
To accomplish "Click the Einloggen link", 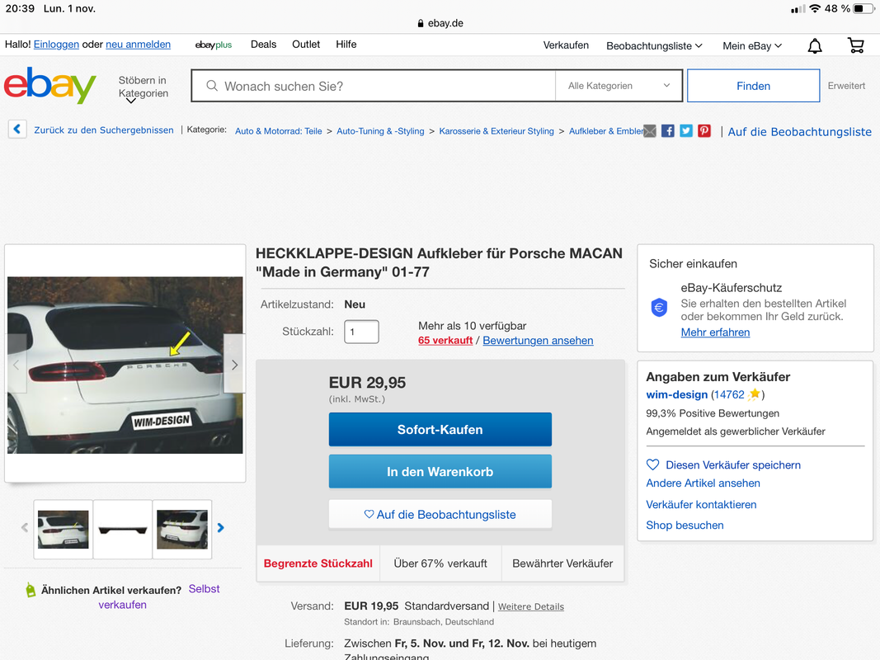I will point(56,45).
